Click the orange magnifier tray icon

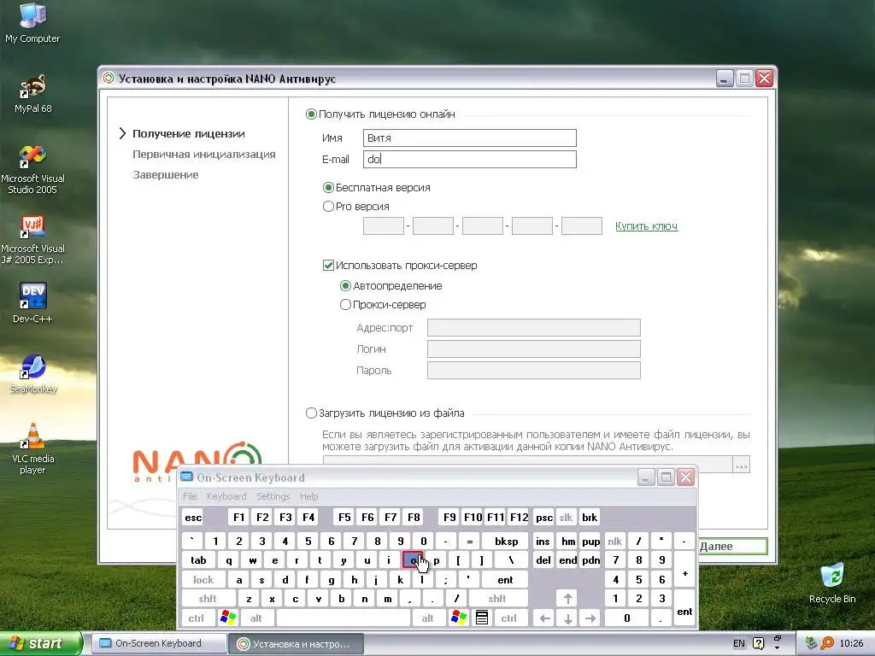827,643
